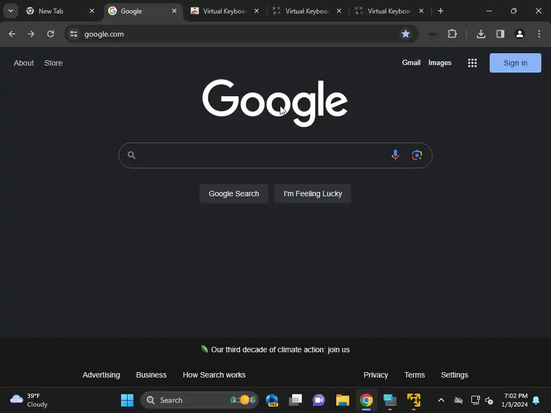Open the Chrome profile menu

click(x=520, y=34)
